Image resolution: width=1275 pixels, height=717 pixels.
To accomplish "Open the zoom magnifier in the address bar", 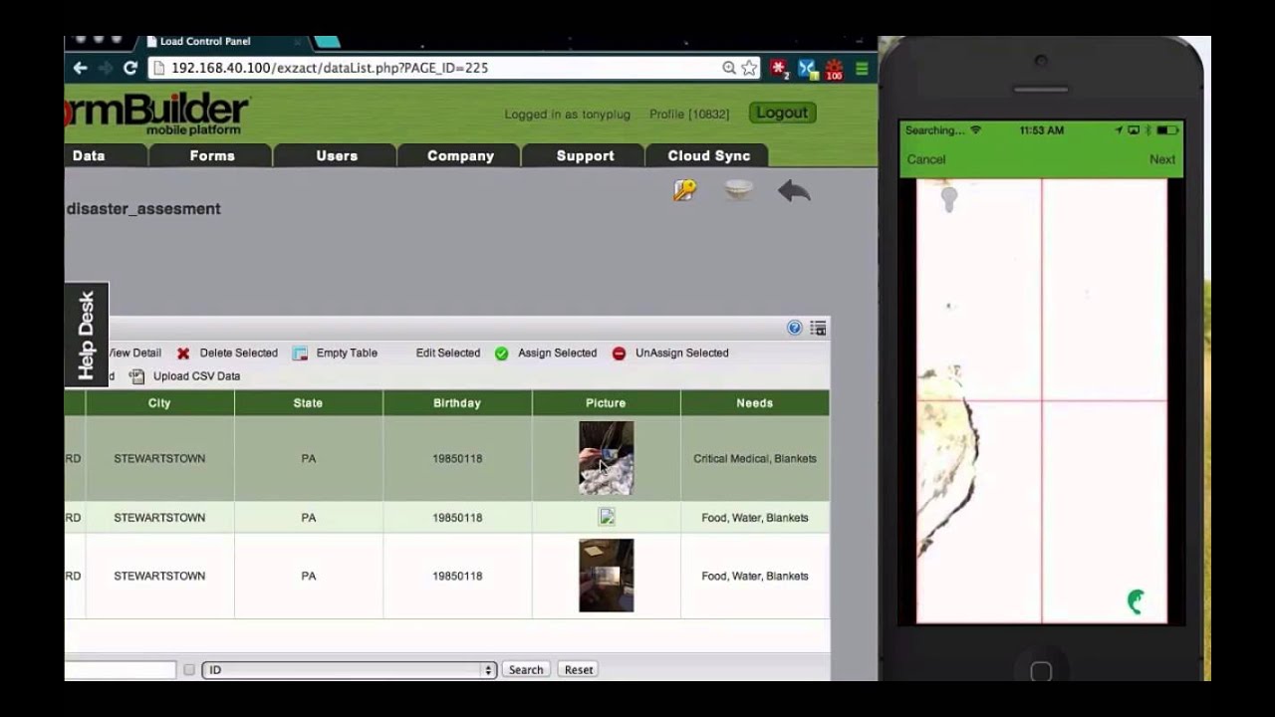I will [x=729, y=68].
